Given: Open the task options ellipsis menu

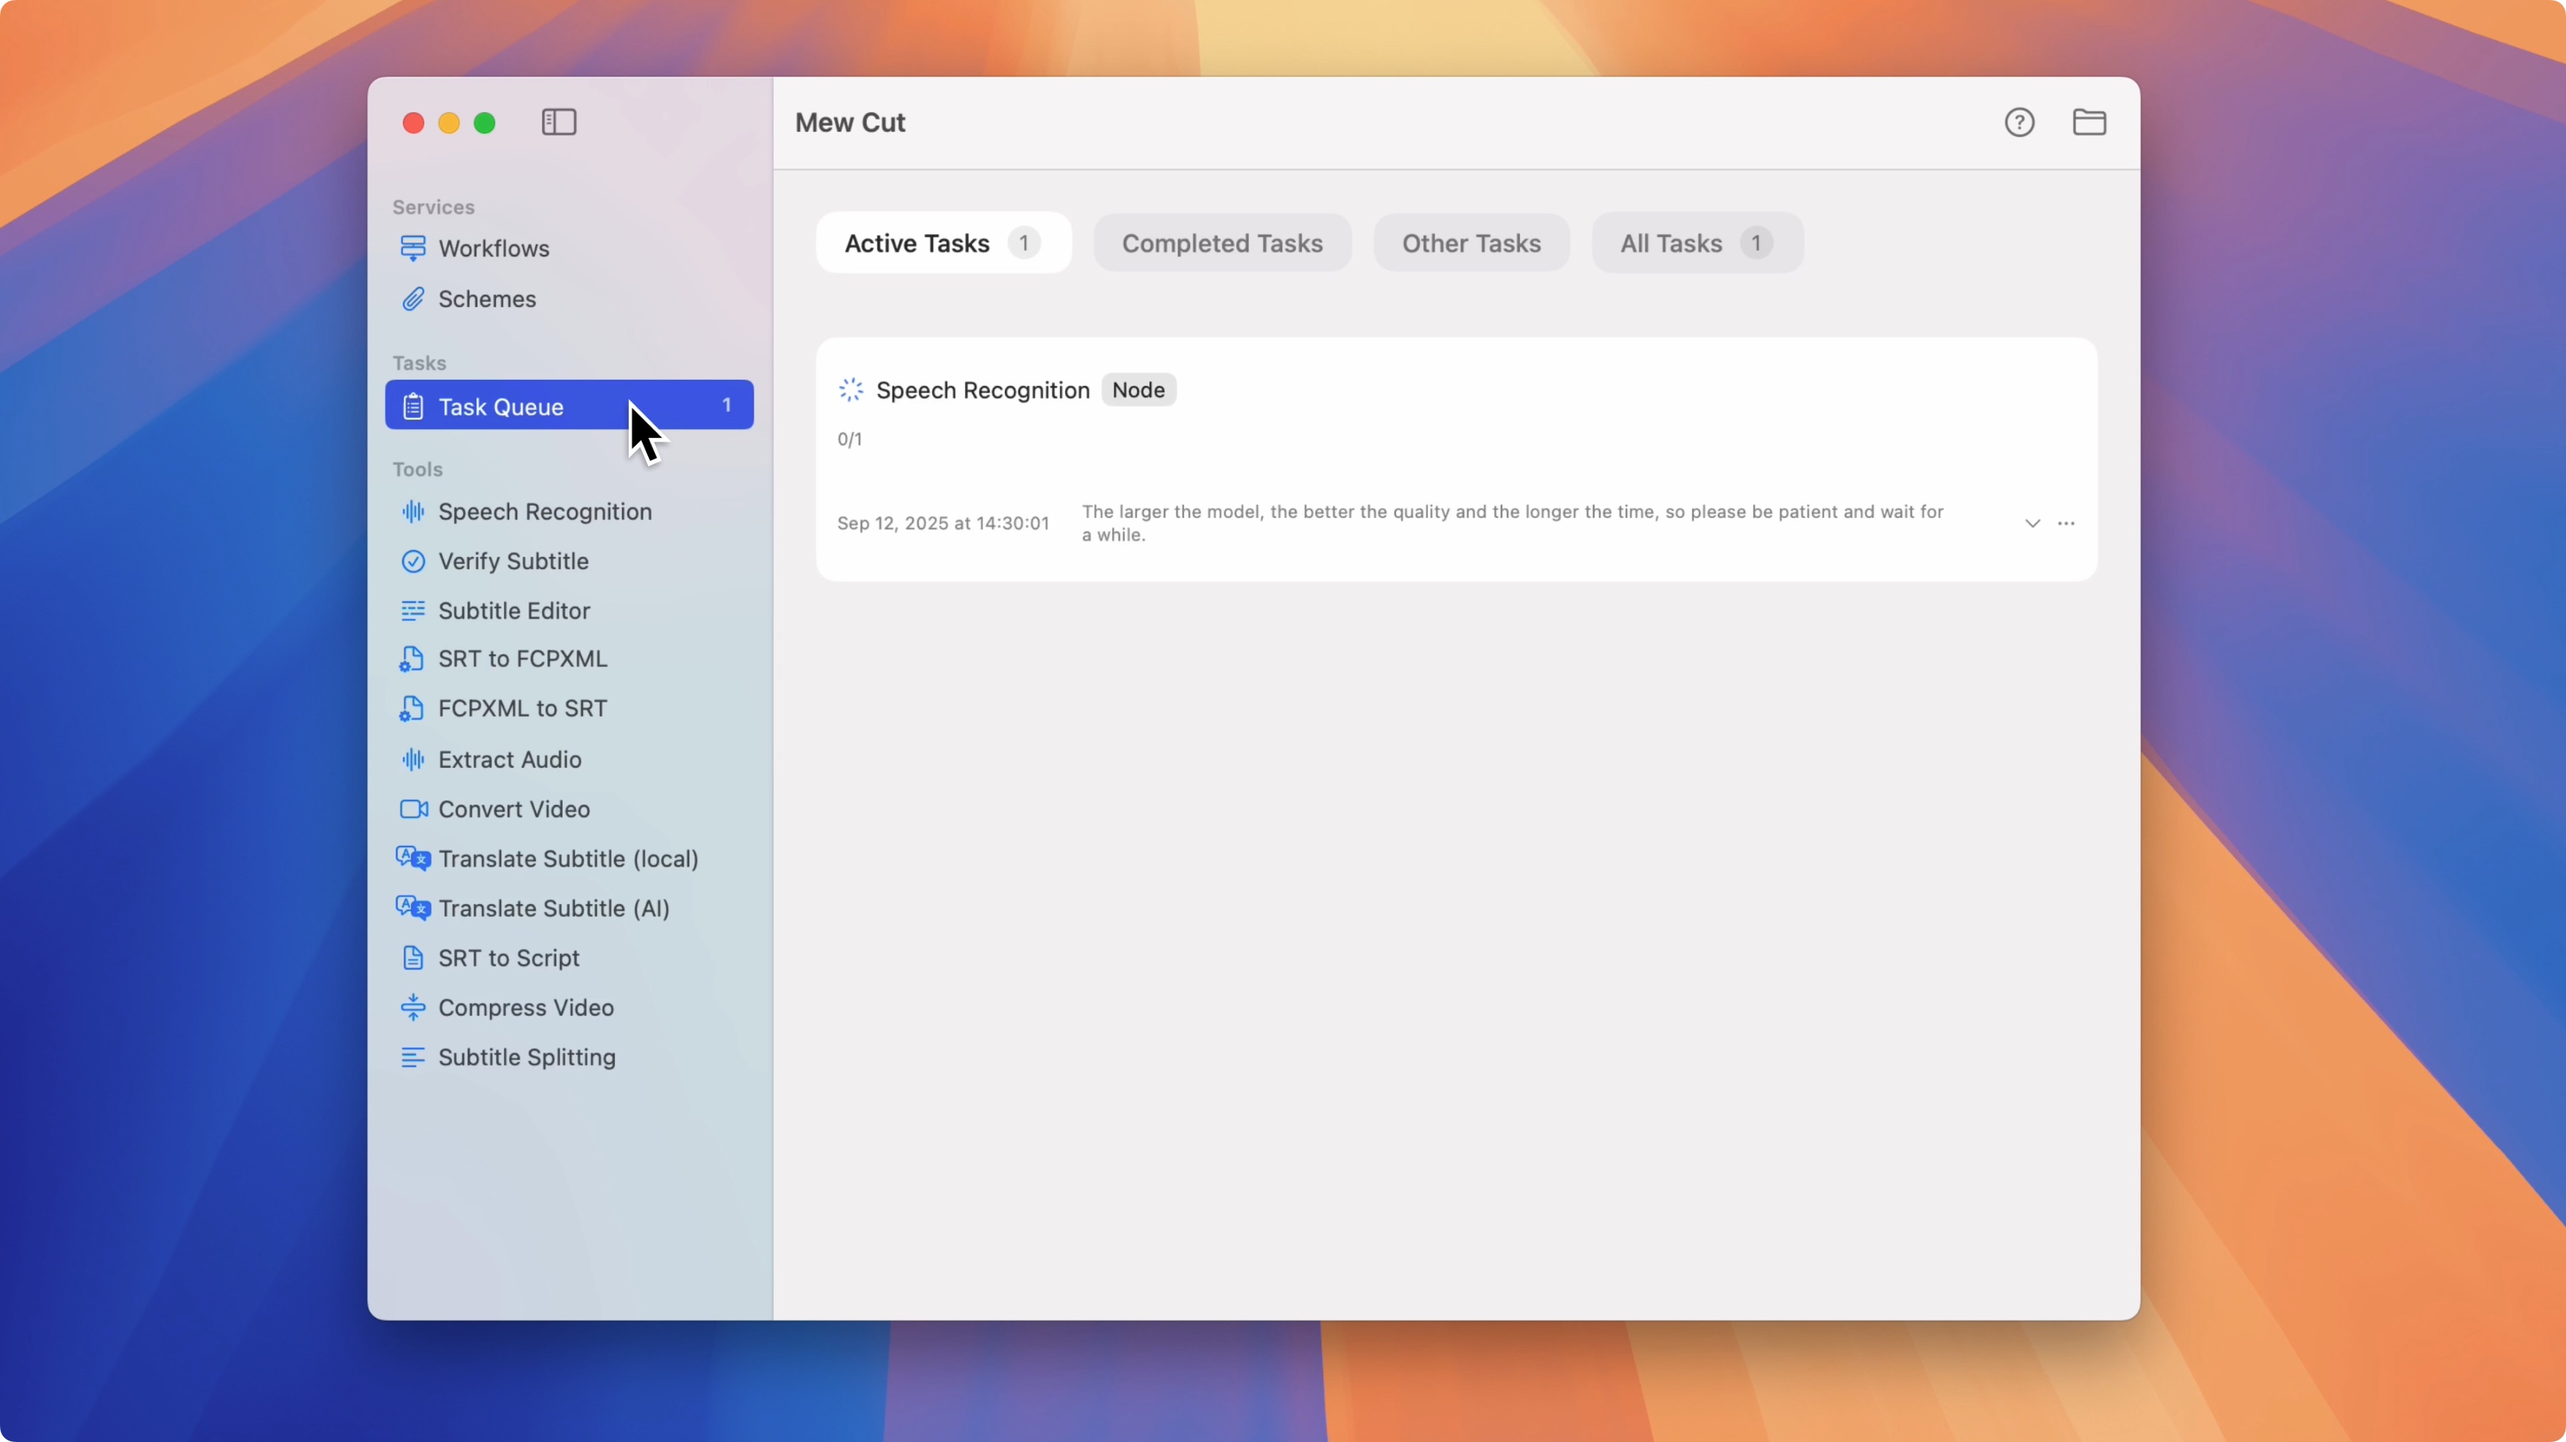Looking at the screenshot, I should 2067,523.
